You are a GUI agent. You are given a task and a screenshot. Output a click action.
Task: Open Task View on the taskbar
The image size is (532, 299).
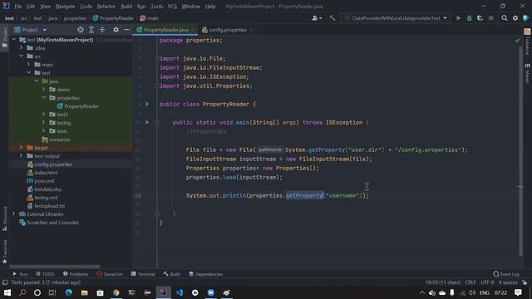52,292
